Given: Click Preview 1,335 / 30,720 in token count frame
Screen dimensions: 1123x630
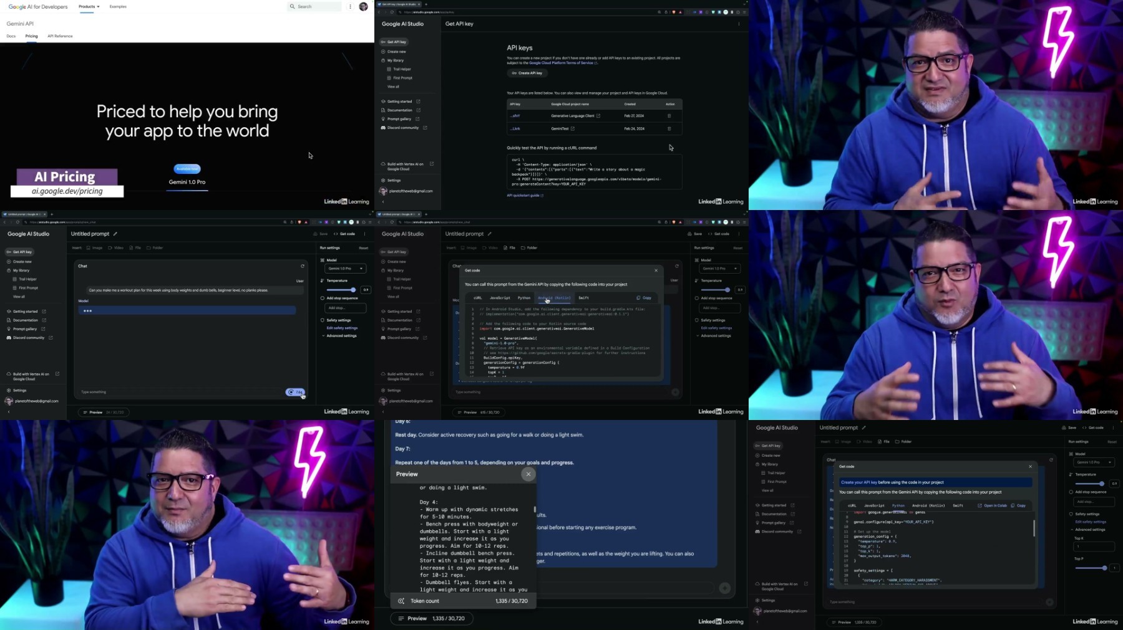Looking at the screenshot, I should [x=432, y=619].
